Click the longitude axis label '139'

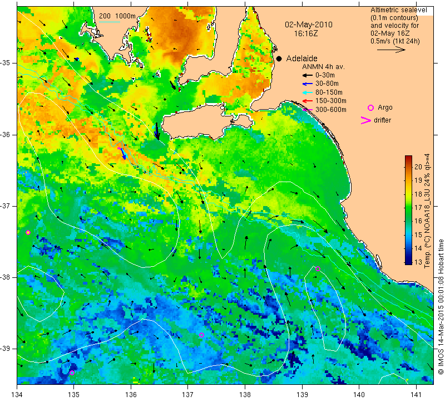pos(302,395)
